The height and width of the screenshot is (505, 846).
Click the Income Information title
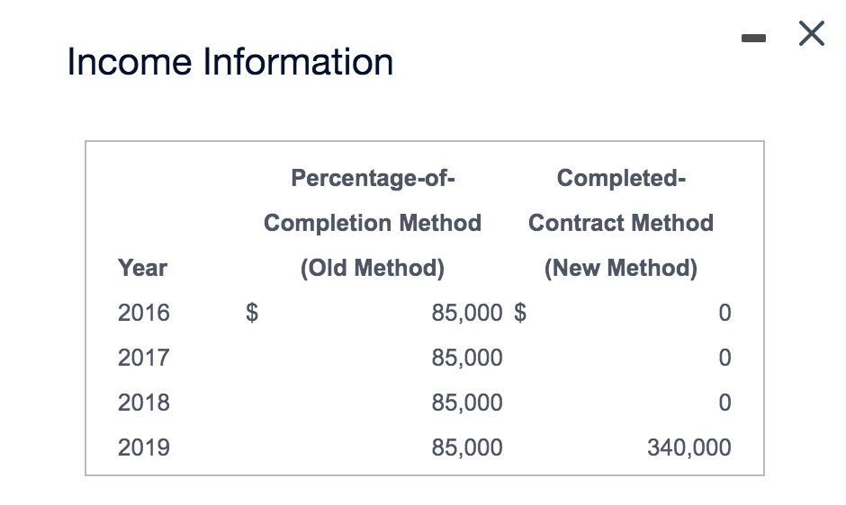[x=230, y=62]
